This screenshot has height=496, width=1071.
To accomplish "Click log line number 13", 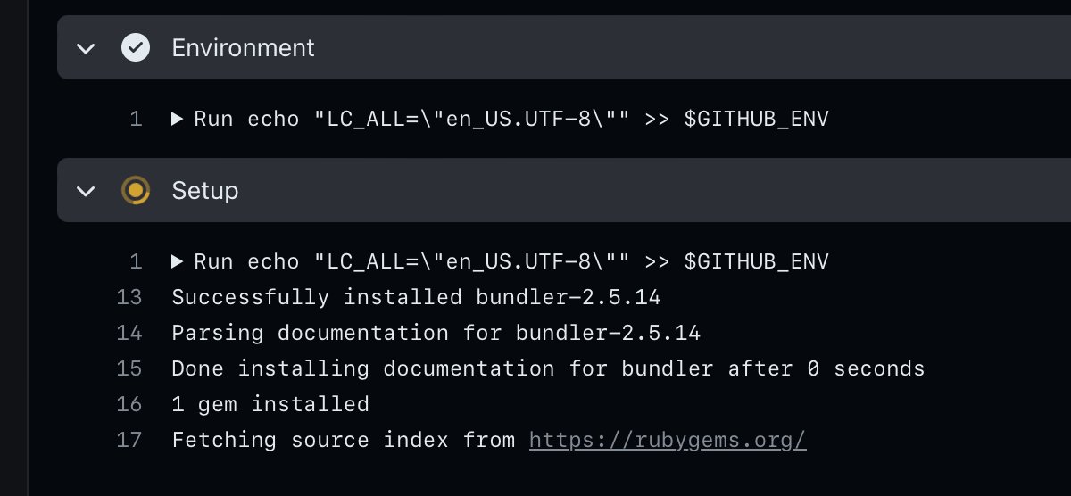I will coord(129,297).
